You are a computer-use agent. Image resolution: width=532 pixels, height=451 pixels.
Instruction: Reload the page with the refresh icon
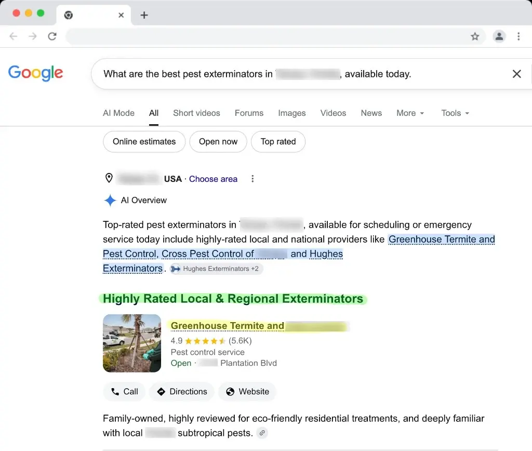coord(52,36)
